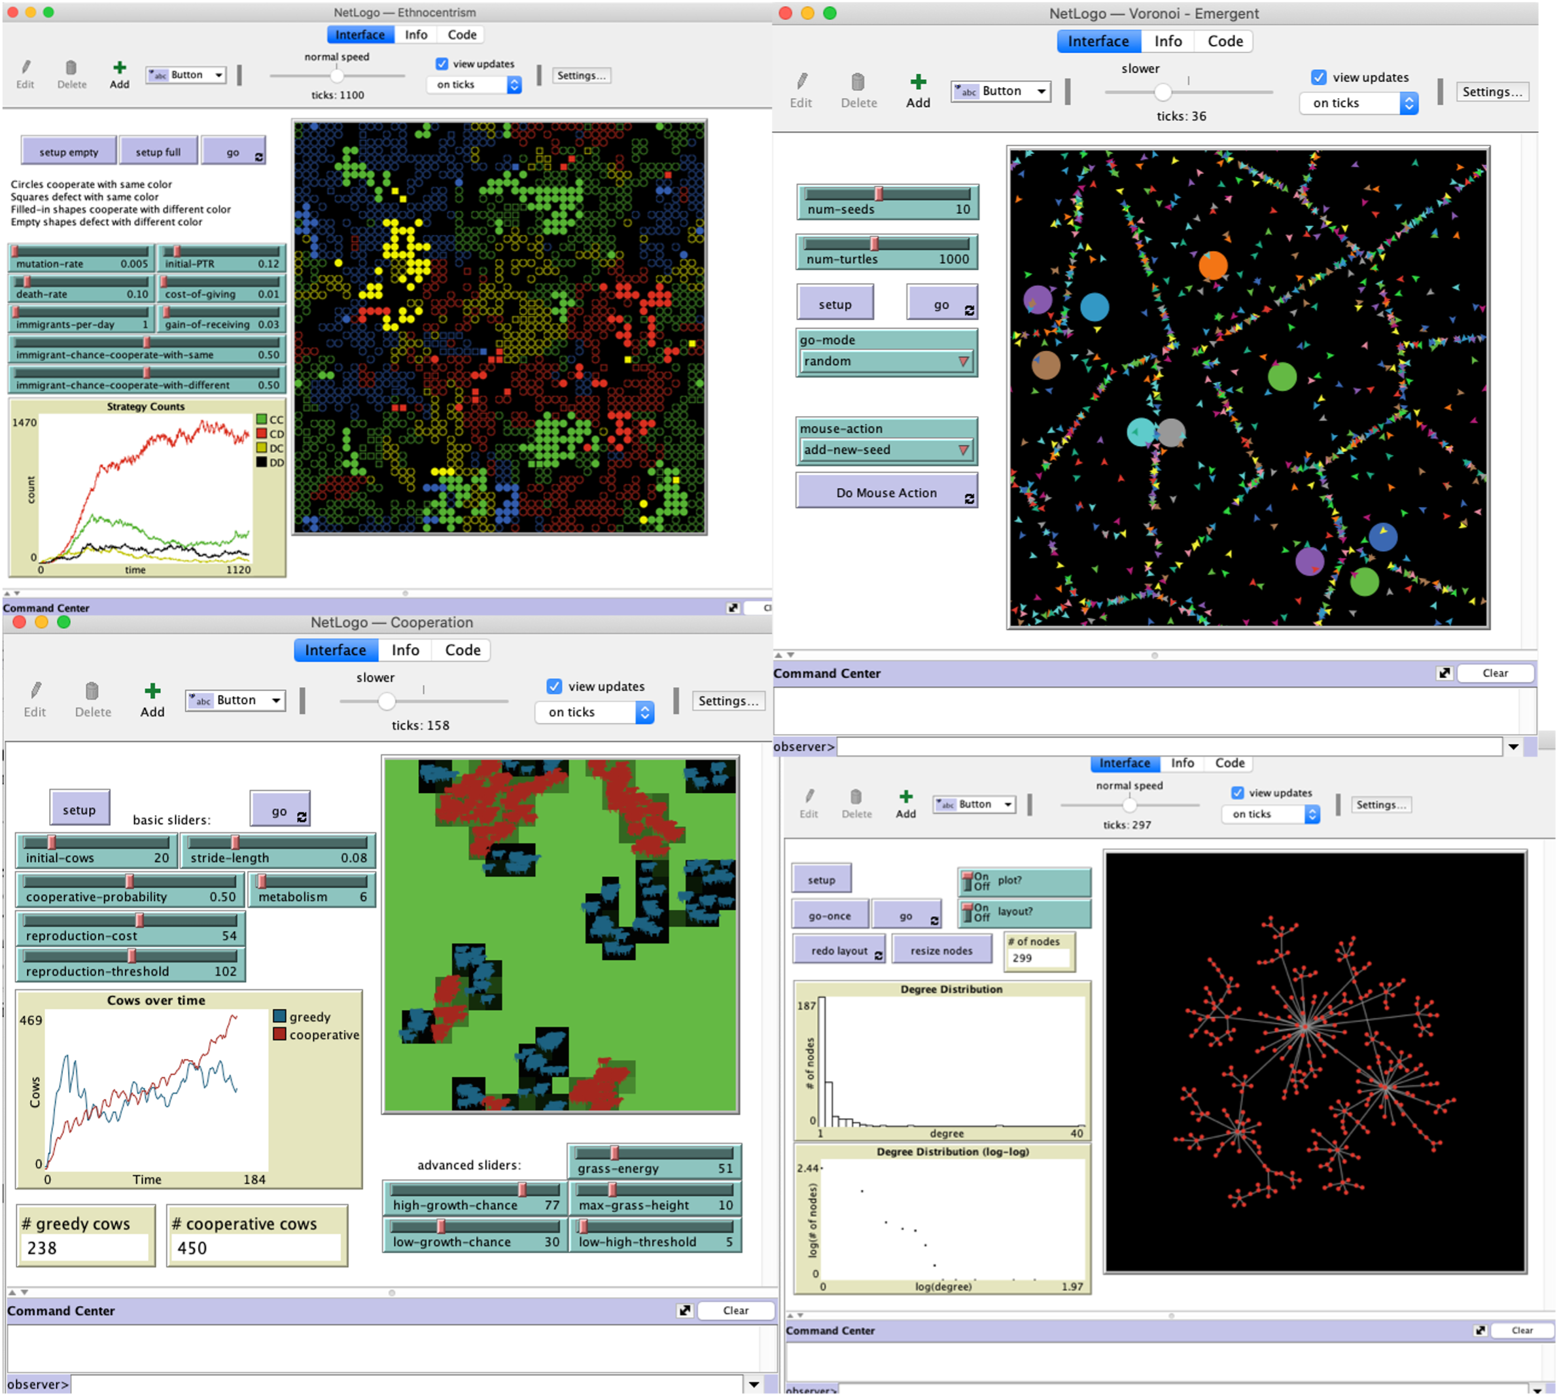
Task: Click observer input field in Voronoi Command Center
Action: (1168, 746)
